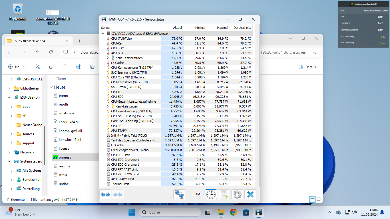This screenshot has width=390, height=219.
Task: Click the Maximal column header
Action: click(218, 28)
